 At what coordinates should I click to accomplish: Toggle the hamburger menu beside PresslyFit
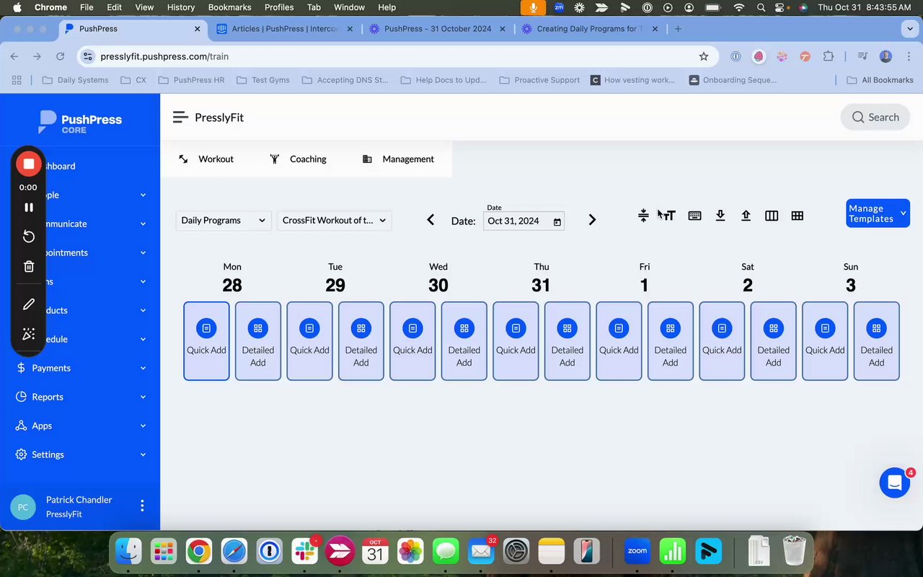pos(180,117)
